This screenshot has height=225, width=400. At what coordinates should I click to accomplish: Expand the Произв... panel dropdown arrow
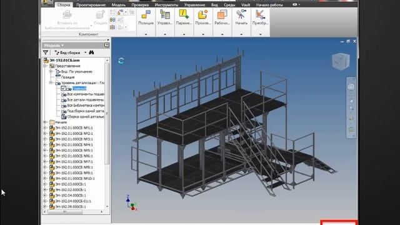[x=203, y=34]
